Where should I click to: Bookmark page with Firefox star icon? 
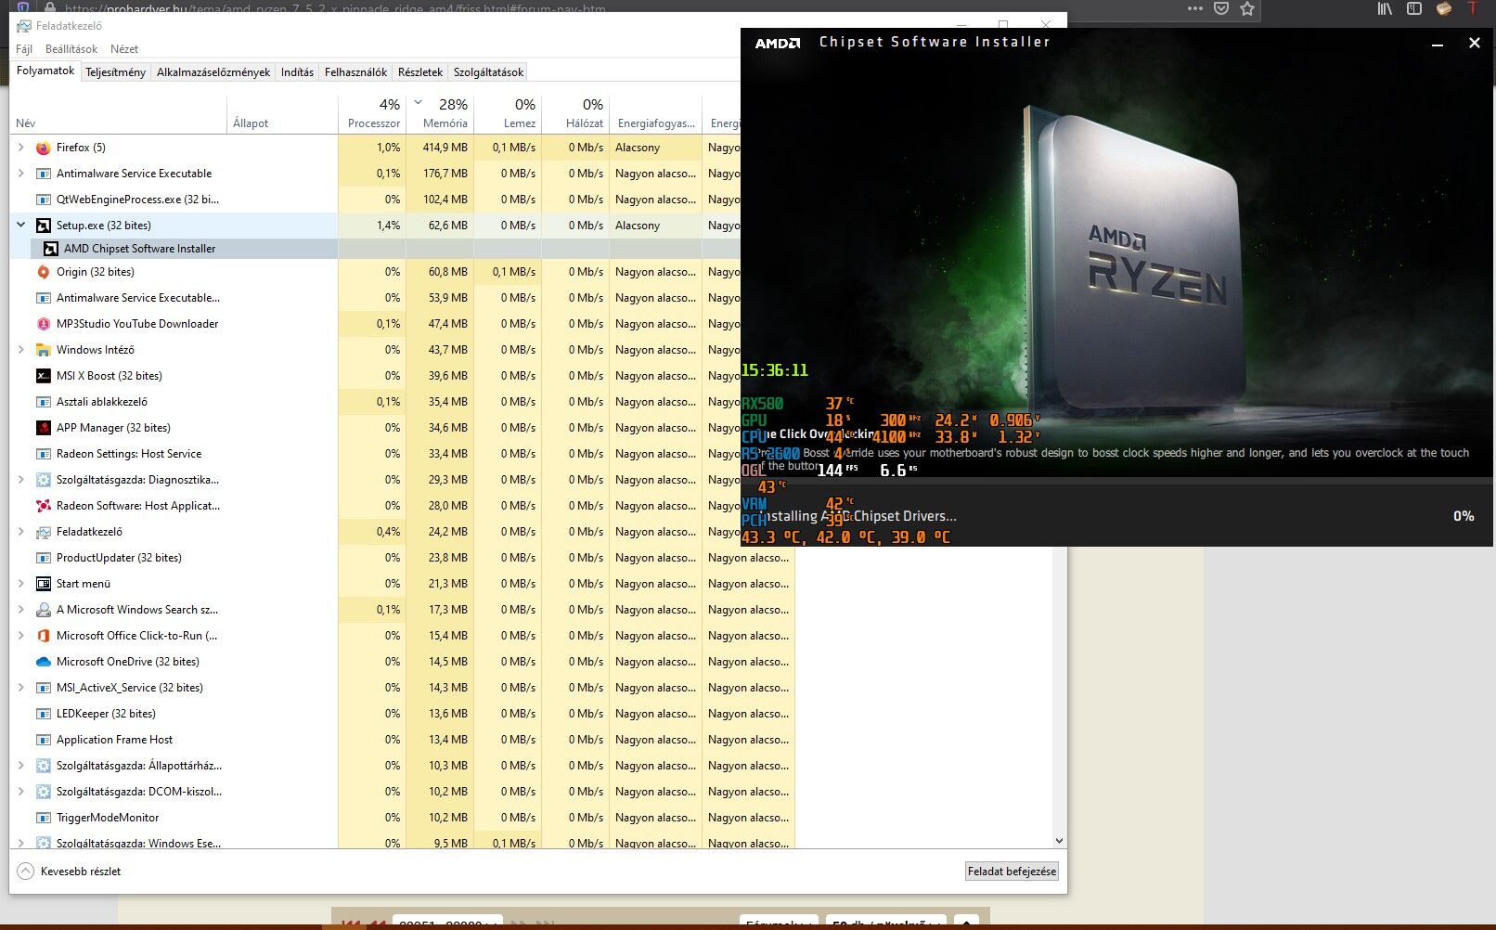point(1247,8)
